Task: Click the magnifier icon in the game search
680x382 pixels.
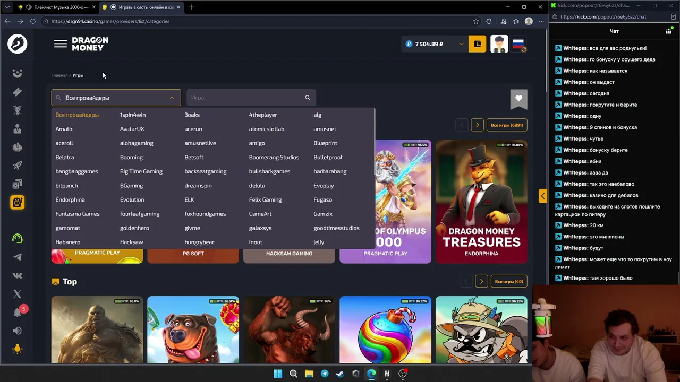Action: point(308,98)
